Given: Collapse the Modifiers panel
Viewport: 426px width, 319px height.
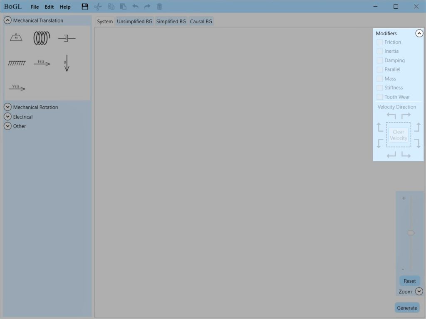Looking at the screenshot, I should tap(419, 33).
